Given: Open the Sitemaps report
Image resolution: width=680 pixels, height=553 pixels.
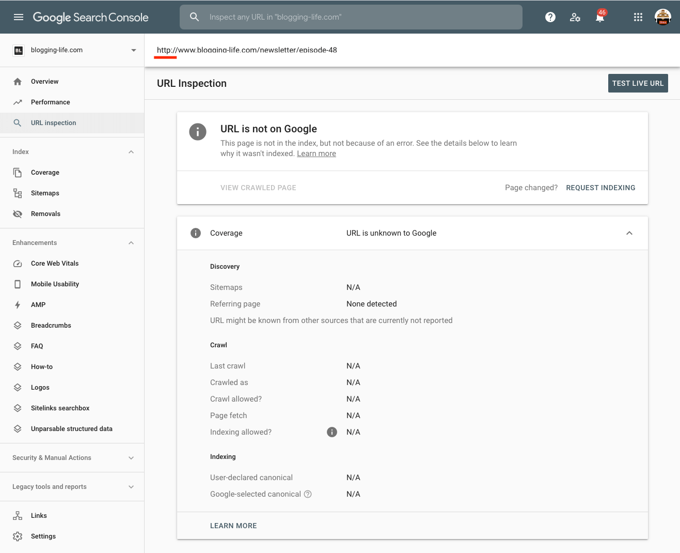Looking at the screenshot, I should point(45,193).
